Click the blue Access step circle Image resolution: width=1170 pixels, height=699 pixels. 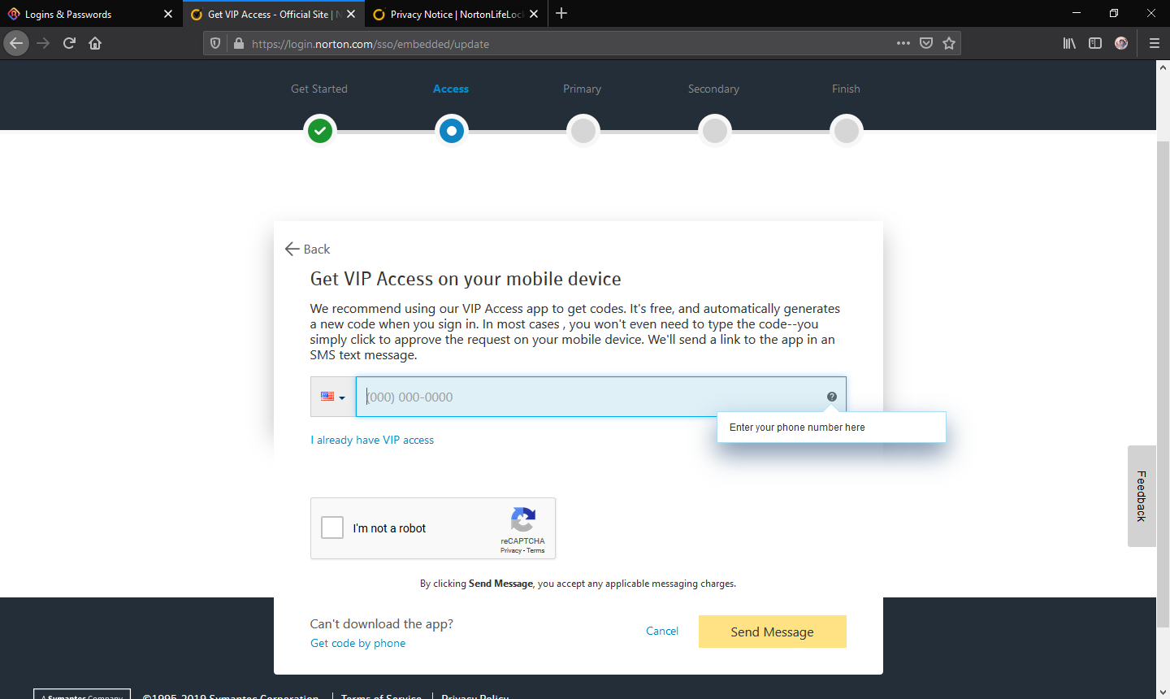pos(452,130)
